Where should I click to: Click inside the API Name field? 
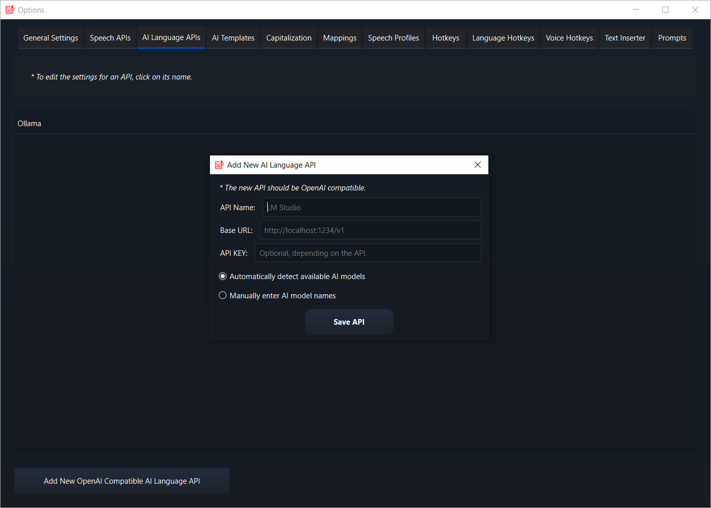(x=371, y=207)
